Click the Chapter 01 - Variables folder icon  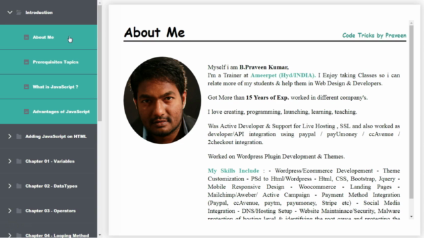(19, 161)
